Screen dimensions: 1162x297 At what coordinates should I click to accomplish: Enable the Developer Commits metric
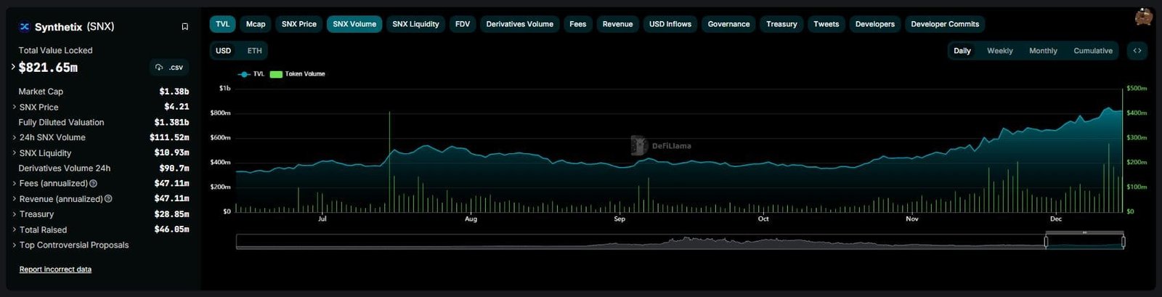coord(945,24)
